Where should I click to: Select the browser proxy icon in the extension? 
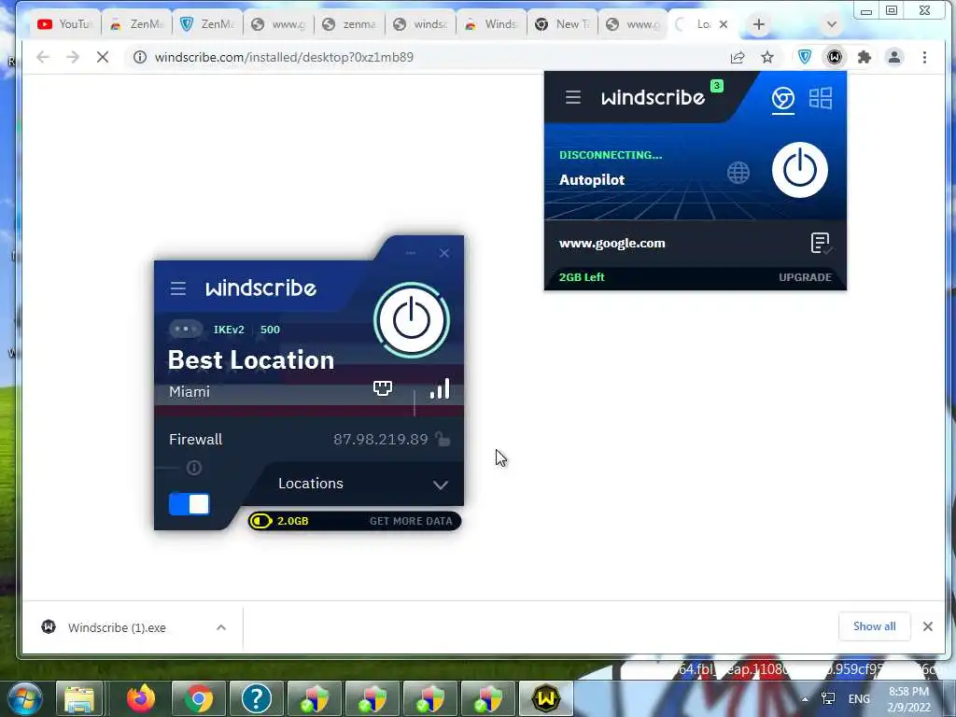point(783,99)
